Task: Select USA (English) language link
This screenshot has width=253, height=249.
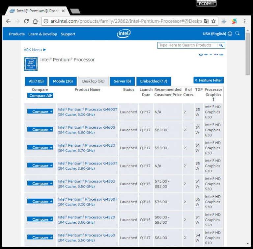Action: [x=214, y=34]
